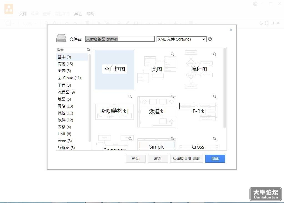Click the magnifier on the Cross- template
The width and height of the screenshot is (284, 203).
click(214, 139)
